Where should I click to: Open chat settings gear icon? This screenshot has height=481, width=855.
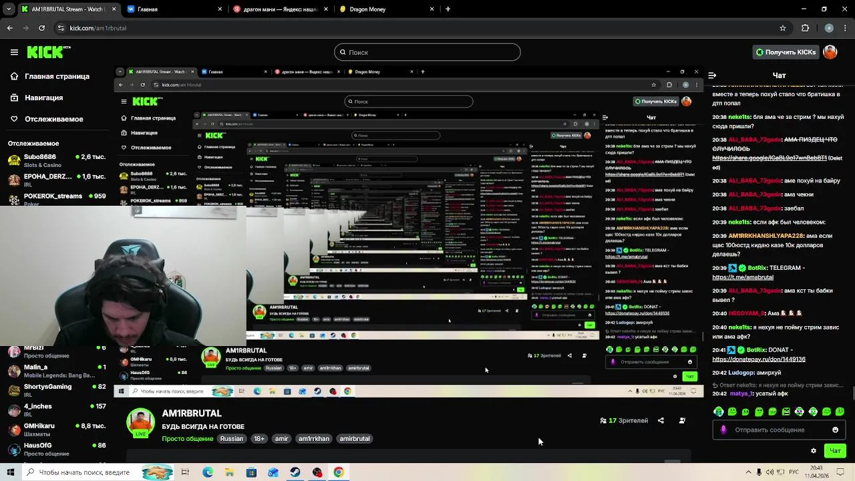pyautogui.click(x=813, y=450)
